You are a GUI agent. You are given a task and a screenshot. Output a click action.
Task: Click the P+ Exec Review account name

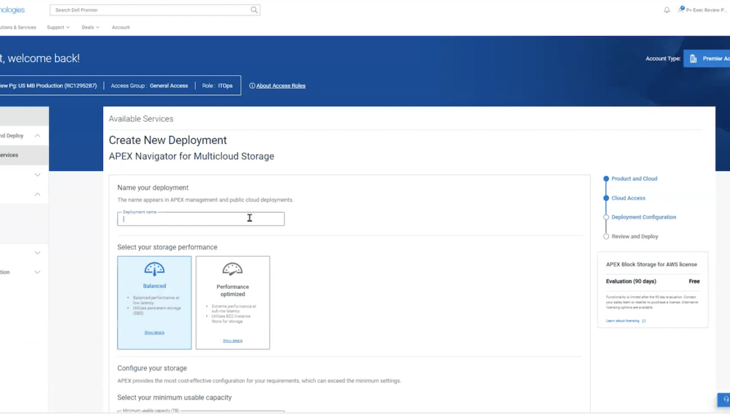pos(705,10)
